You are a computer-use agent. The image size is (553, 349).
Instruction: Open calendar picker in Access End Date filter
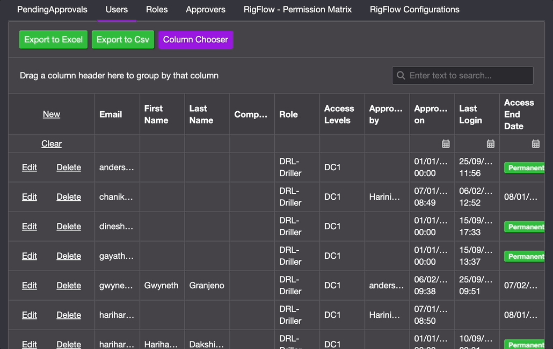(535, 144)
